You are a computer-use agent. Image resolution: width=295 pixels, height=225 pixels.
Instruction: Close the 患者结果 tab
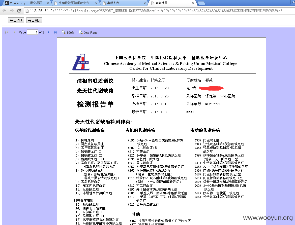[193, 3]
